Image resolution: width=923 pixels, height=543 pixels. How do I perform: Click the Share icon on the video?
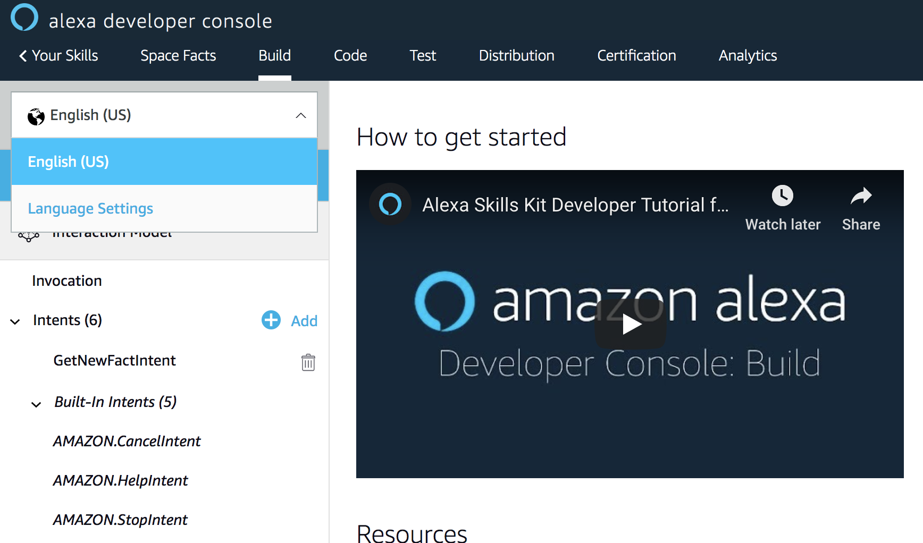[861, 196]
